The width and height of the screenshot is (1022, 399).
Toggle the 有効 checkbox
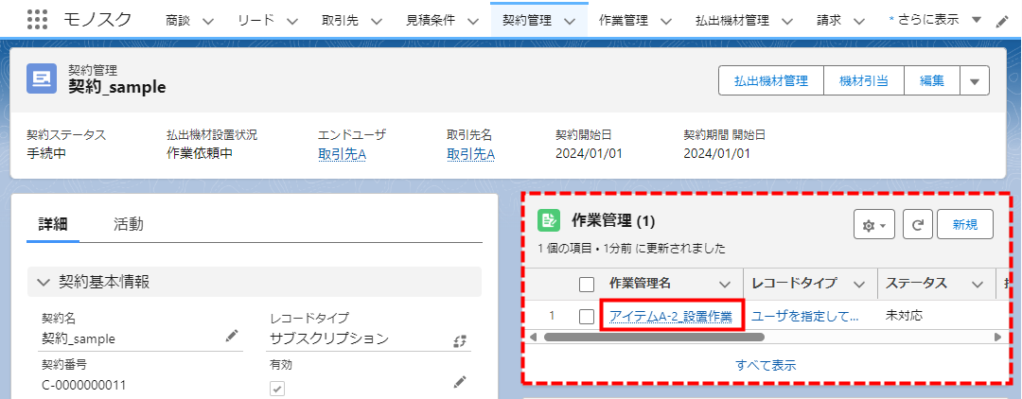pos(277,388)
